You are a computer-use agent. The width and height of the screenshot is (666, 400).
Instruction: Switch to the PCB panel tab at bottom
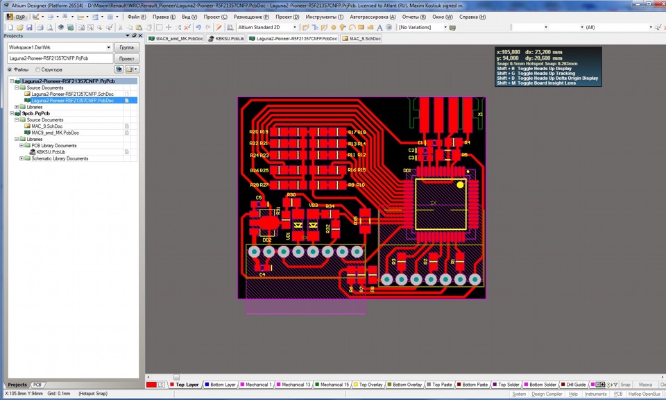(37, 385)
